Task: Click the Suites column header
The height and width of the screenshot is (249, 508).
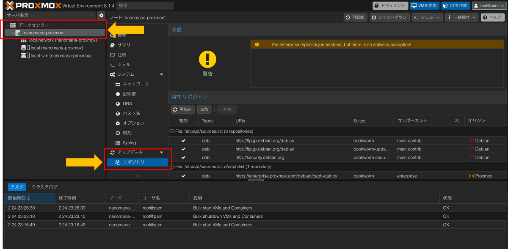Action: [372, 121]
